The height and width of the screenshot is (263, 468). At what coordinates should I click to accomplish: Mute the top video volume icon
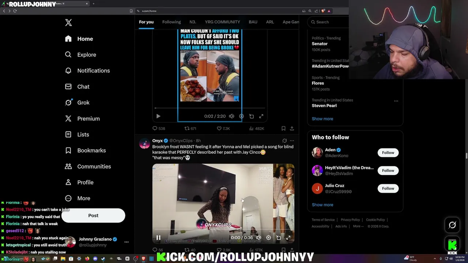[231, 116]
